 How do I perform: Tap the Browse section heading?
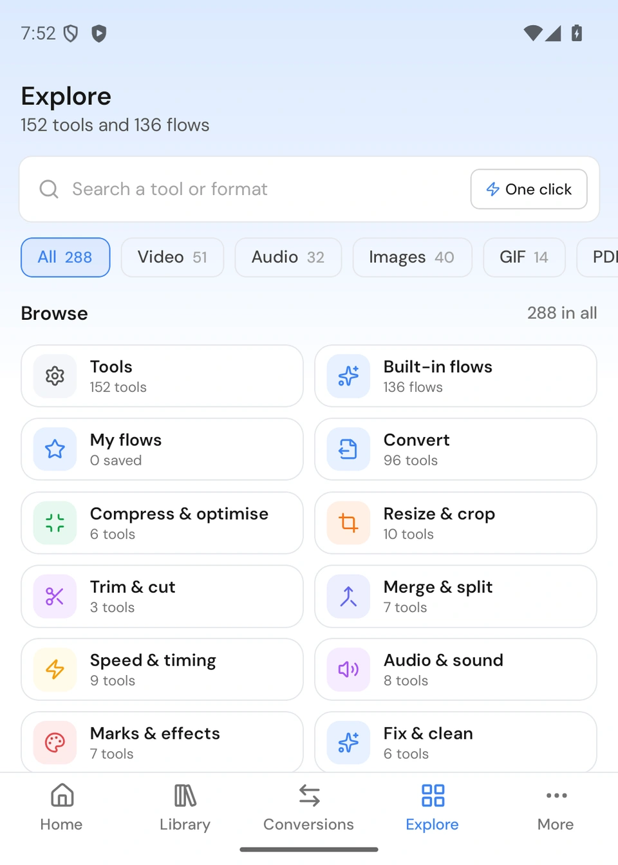tap(54, 313)
